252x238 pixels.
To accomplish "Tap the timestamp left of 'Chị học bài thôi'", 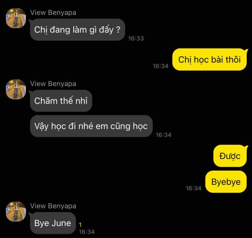I will tap(160, 66).
